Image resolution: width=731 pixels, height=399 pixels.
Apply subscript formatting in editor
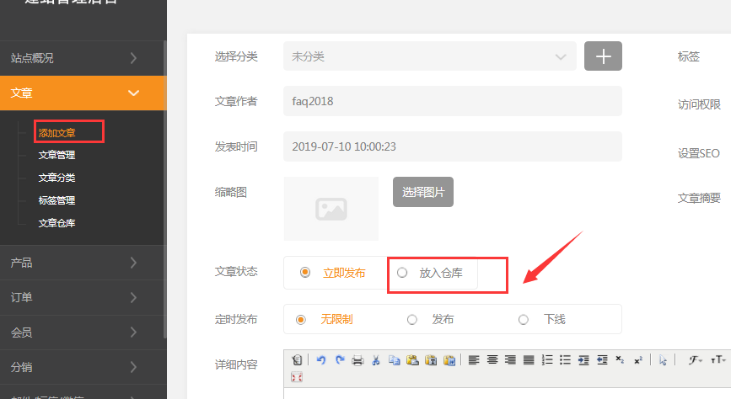pos(621,360)
